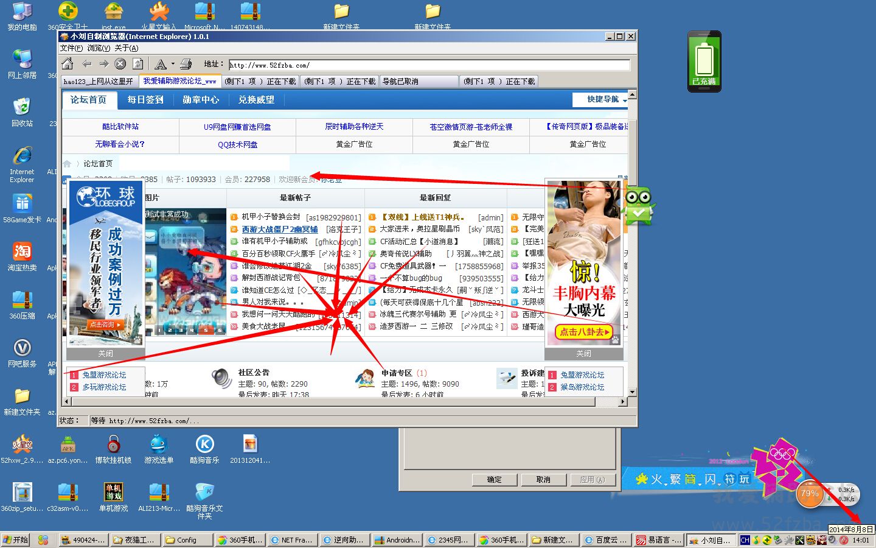
Task: Go back with the left arrow icon
Action: pos(86,64)
